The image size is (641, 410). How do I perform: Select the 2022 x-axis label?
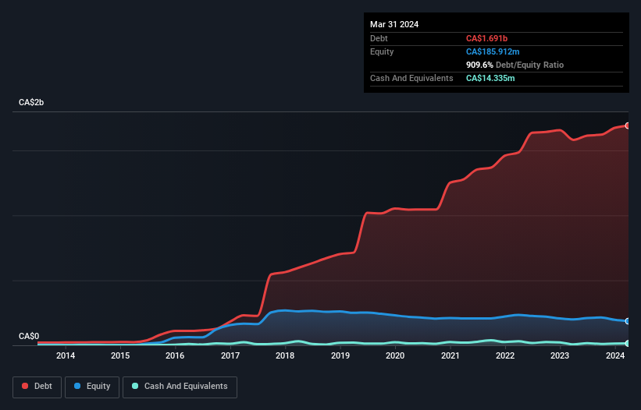click(505, 355)
